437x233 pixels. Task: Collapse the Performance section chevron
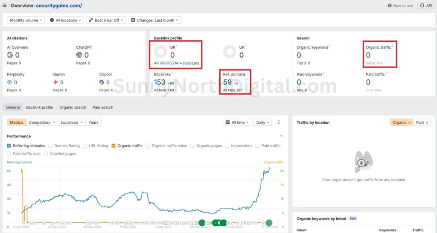[x=281, y=136]
